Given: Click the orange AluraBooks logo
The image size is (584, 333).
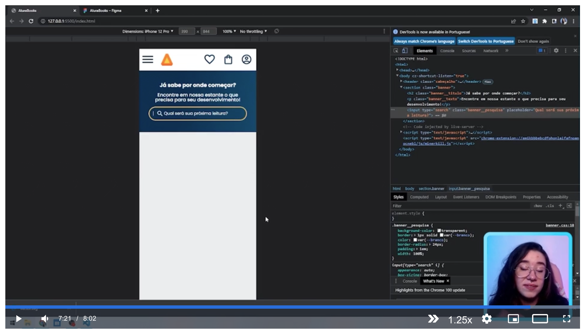Looking at the screenshot, I should (167, 60).
